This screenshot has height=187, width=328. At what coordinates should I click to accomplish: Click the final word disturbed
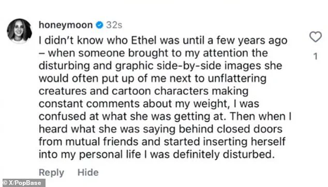click(248, 154)
